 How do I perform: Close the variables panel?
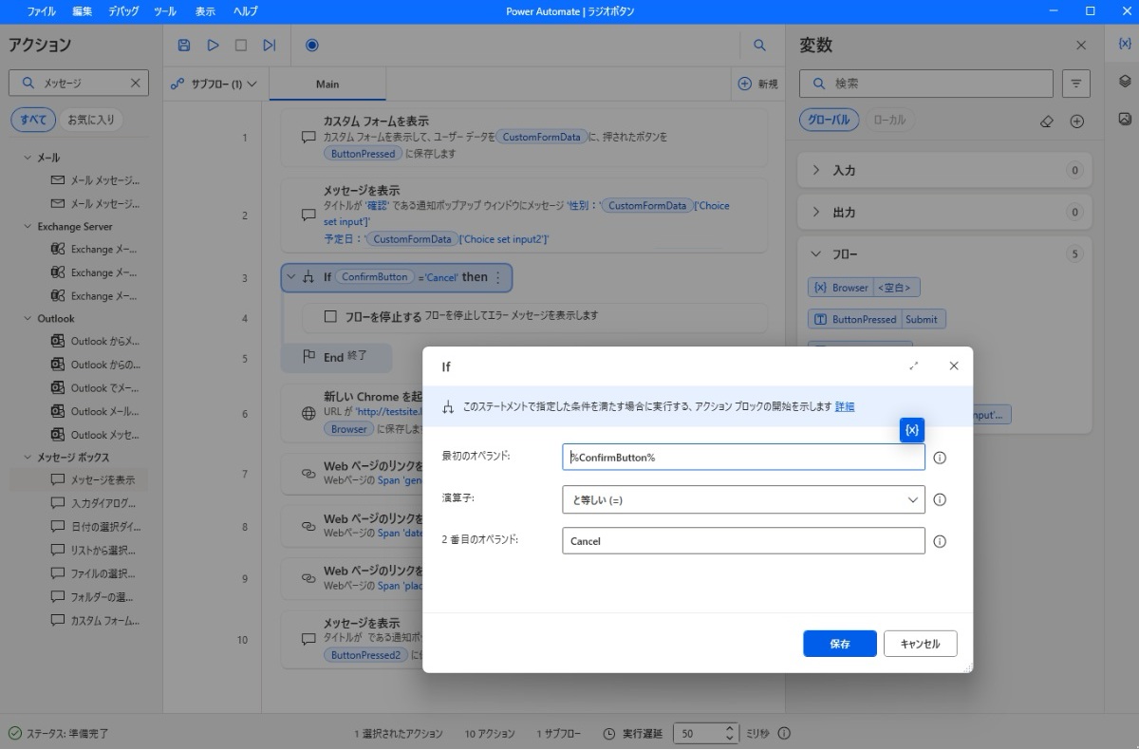point(1080,45)
